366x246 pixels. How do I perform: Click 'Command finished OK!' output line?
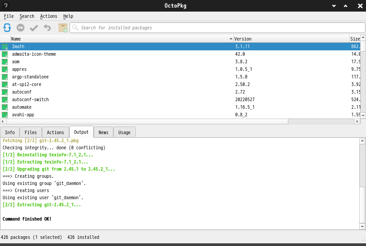click(27, 219)
